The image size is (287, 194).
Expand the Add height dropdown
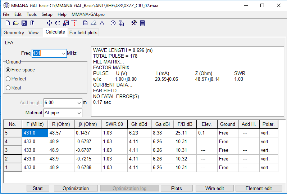(x=79, y=103)
